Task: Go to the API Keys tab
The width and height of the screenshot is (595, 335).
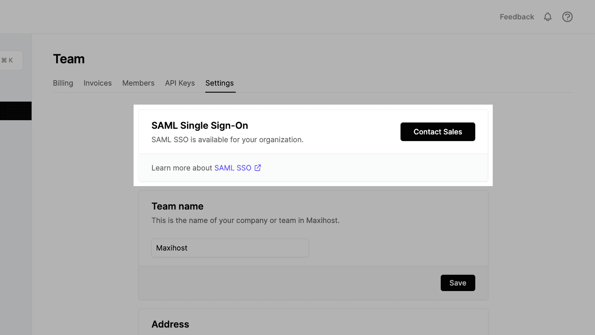Action: 180,83
